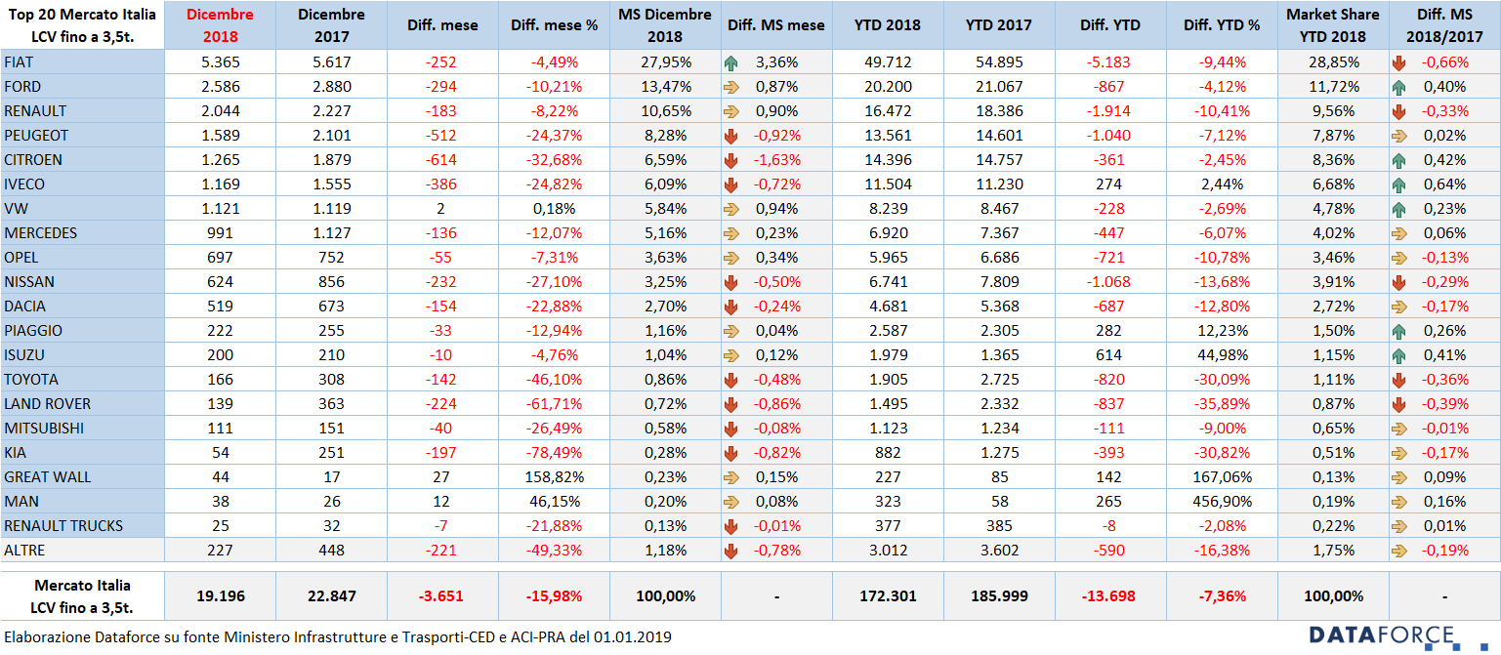Viewport: 1501px width, 655px height.
Task: Click FORD's Dicembre 2017 value 2.880
Action: click(332, 87)
